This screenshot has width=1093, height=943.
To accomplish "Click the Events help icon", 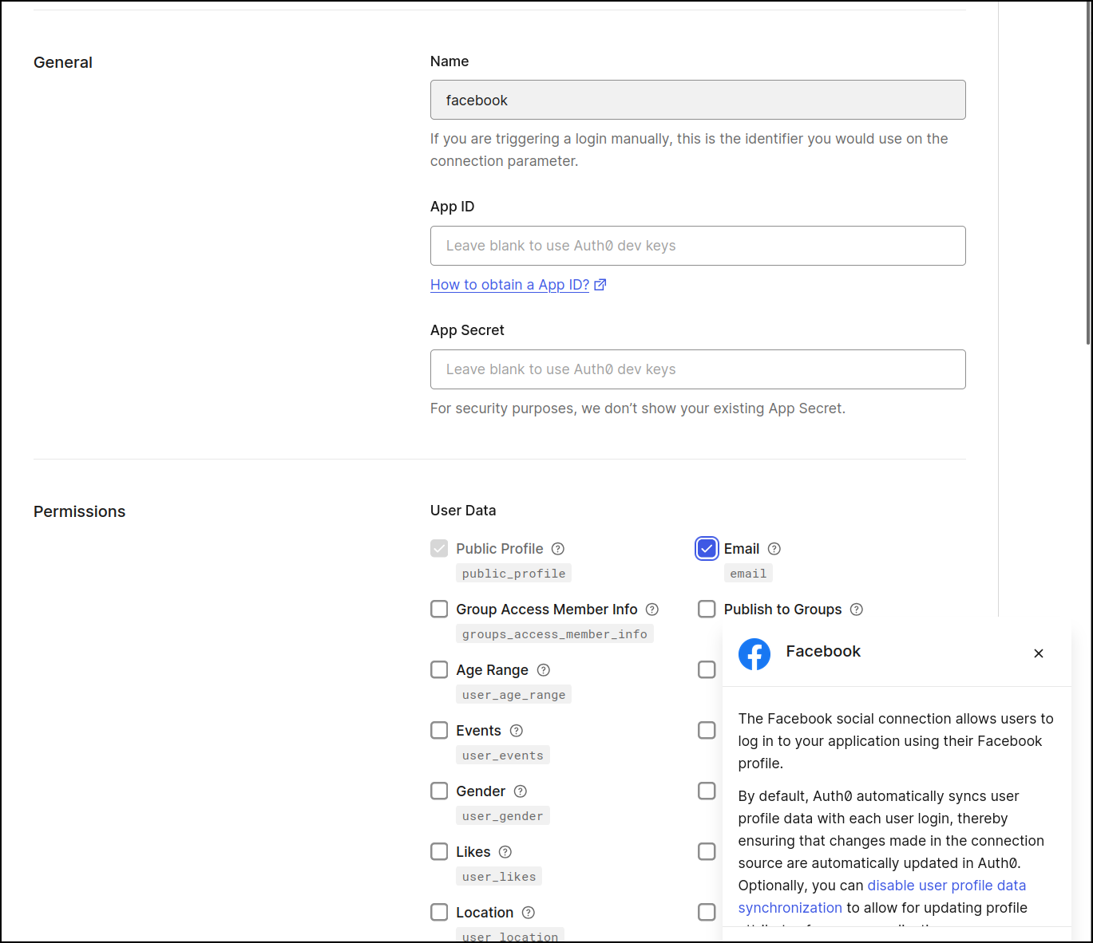I will (517, 731).
